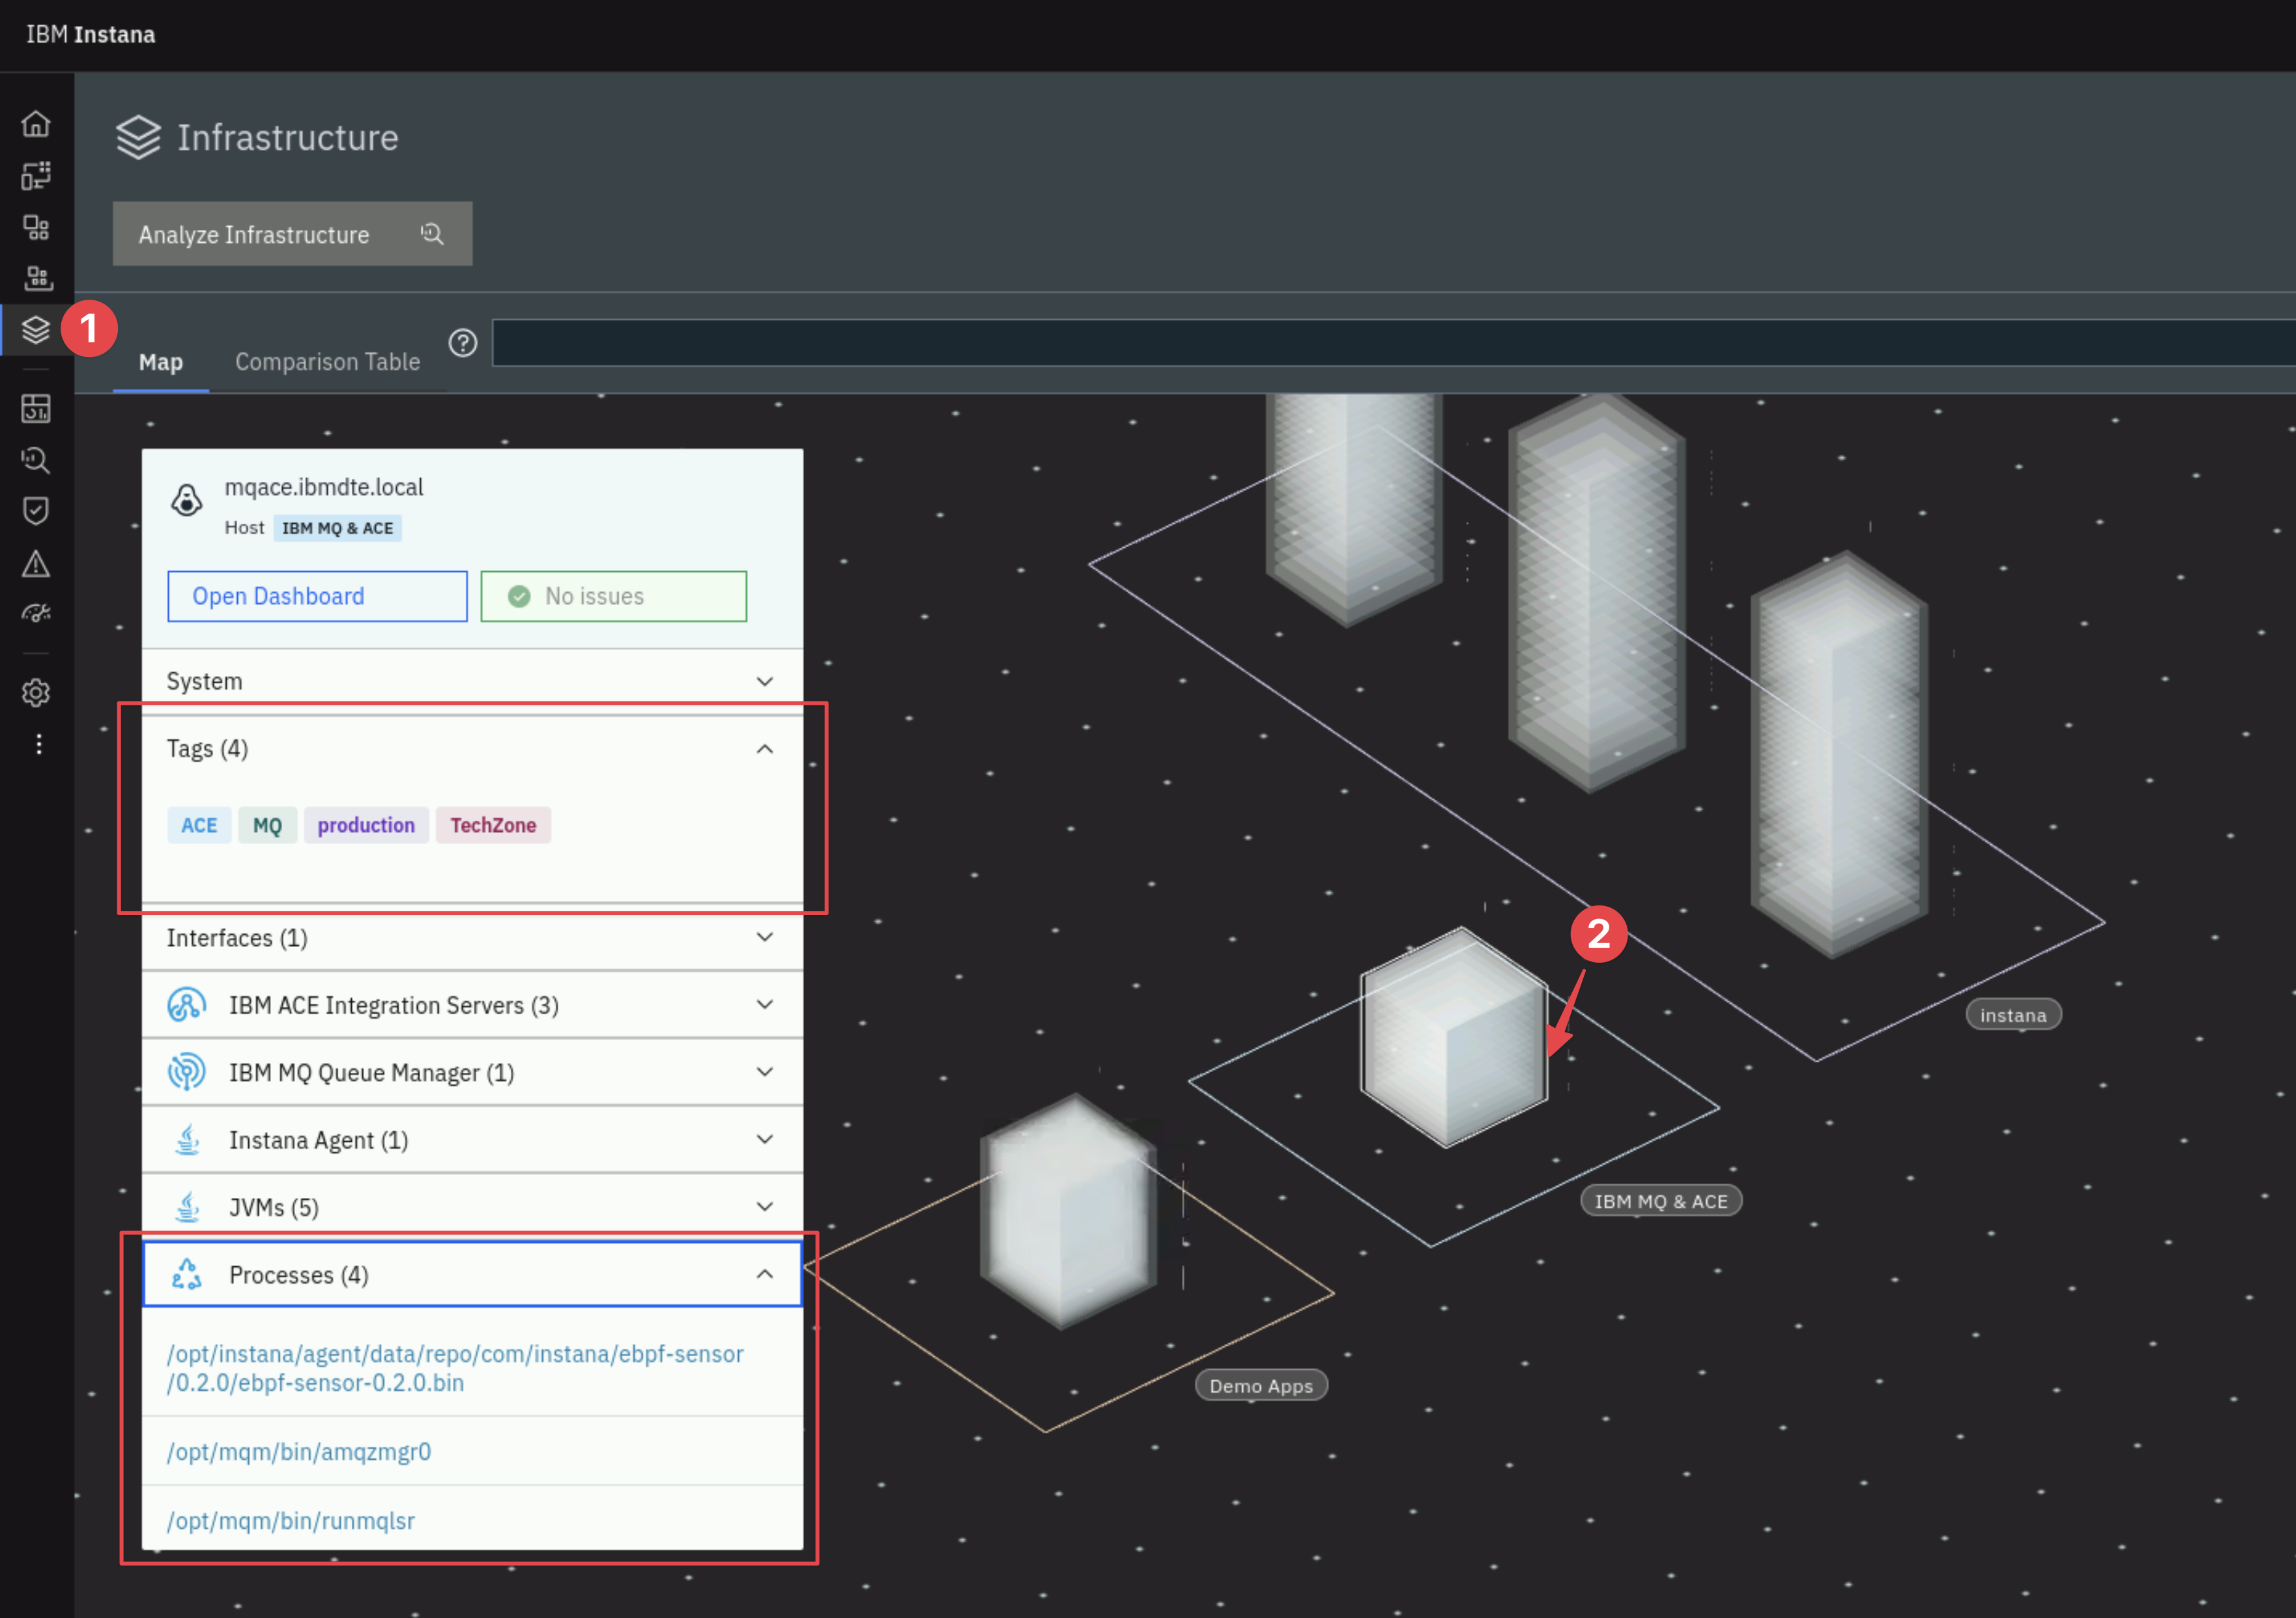This screenshot has width=2296, height=1618.
Task: Click the ACE tag
Action: coord(199,825)
